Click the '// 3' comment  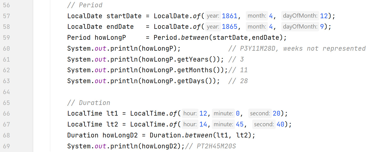[236, 59]
